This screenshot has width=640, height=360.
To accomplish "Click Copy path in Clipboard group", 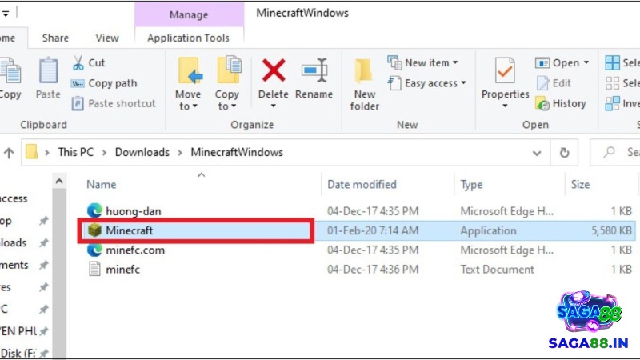I will (105, 83).
